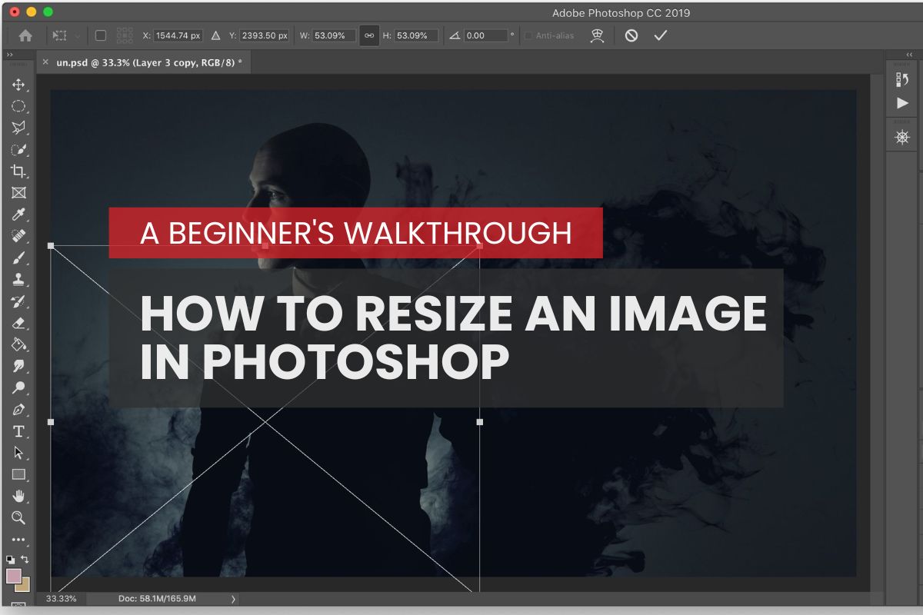This screenshot has height=615, width=923.
Task: Click the foreground color swatch
Action: [14, 576]
